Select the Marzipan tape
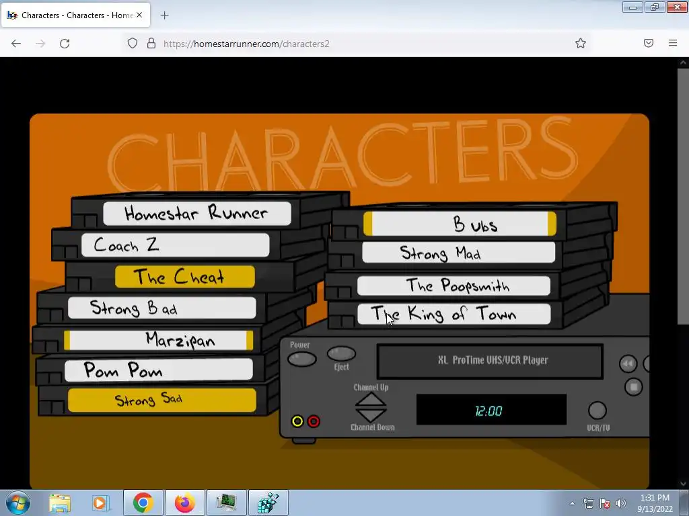Screen dimensions: 689x516 [158, 340]
